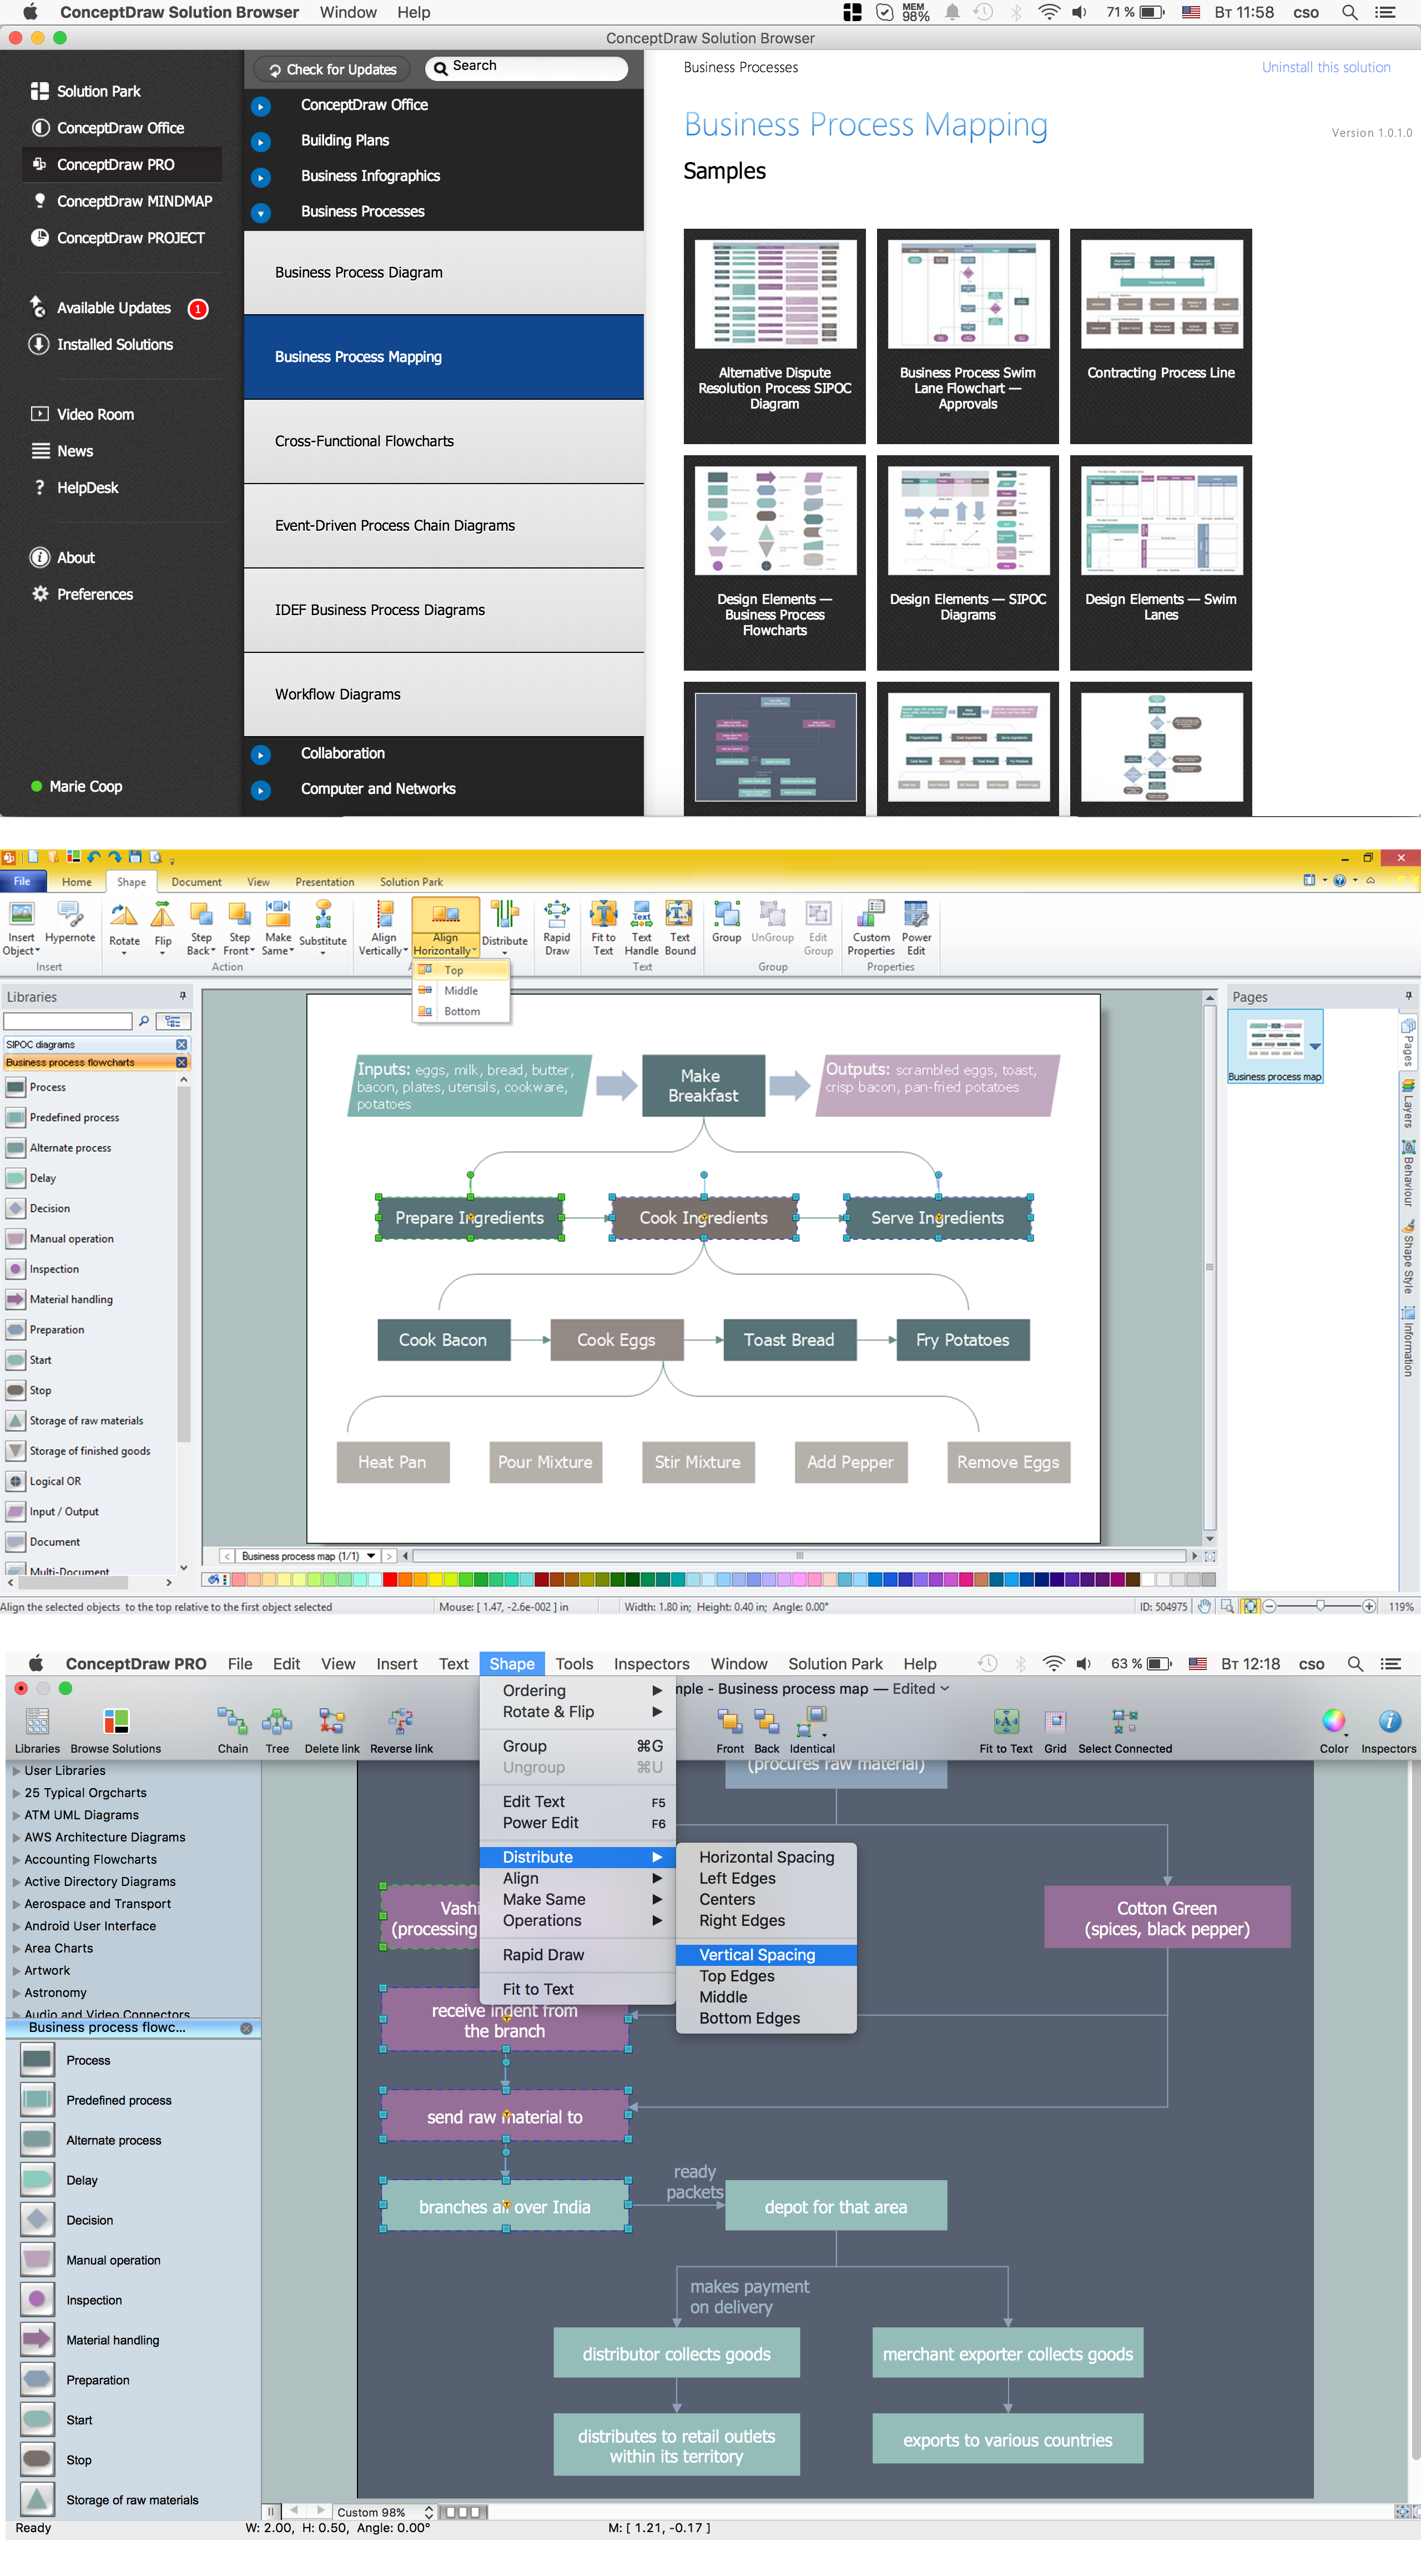The height and width of the screenshot is (2576, 1421).
Task: Choose Vertical Spacing in Distribute submenu
Action: [x=766, y=1954]
